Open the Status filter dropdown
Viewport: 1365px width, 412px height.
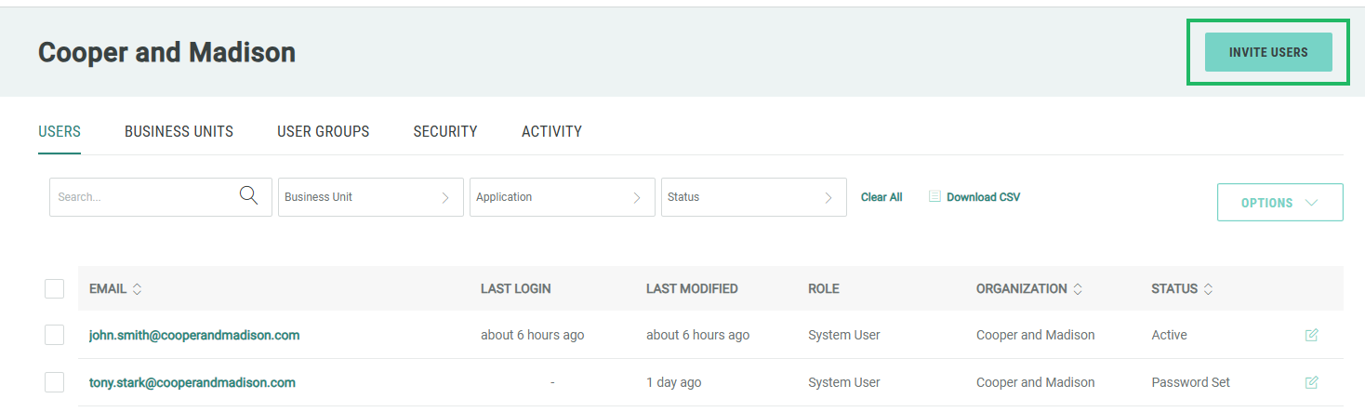(753, 197)
